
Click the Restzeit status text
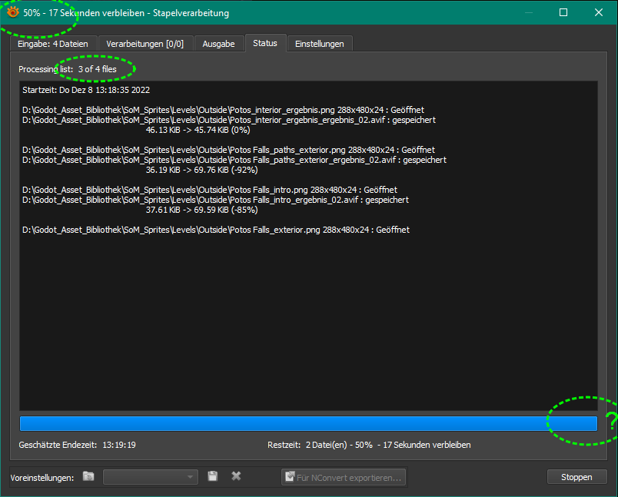pos(368,445)
